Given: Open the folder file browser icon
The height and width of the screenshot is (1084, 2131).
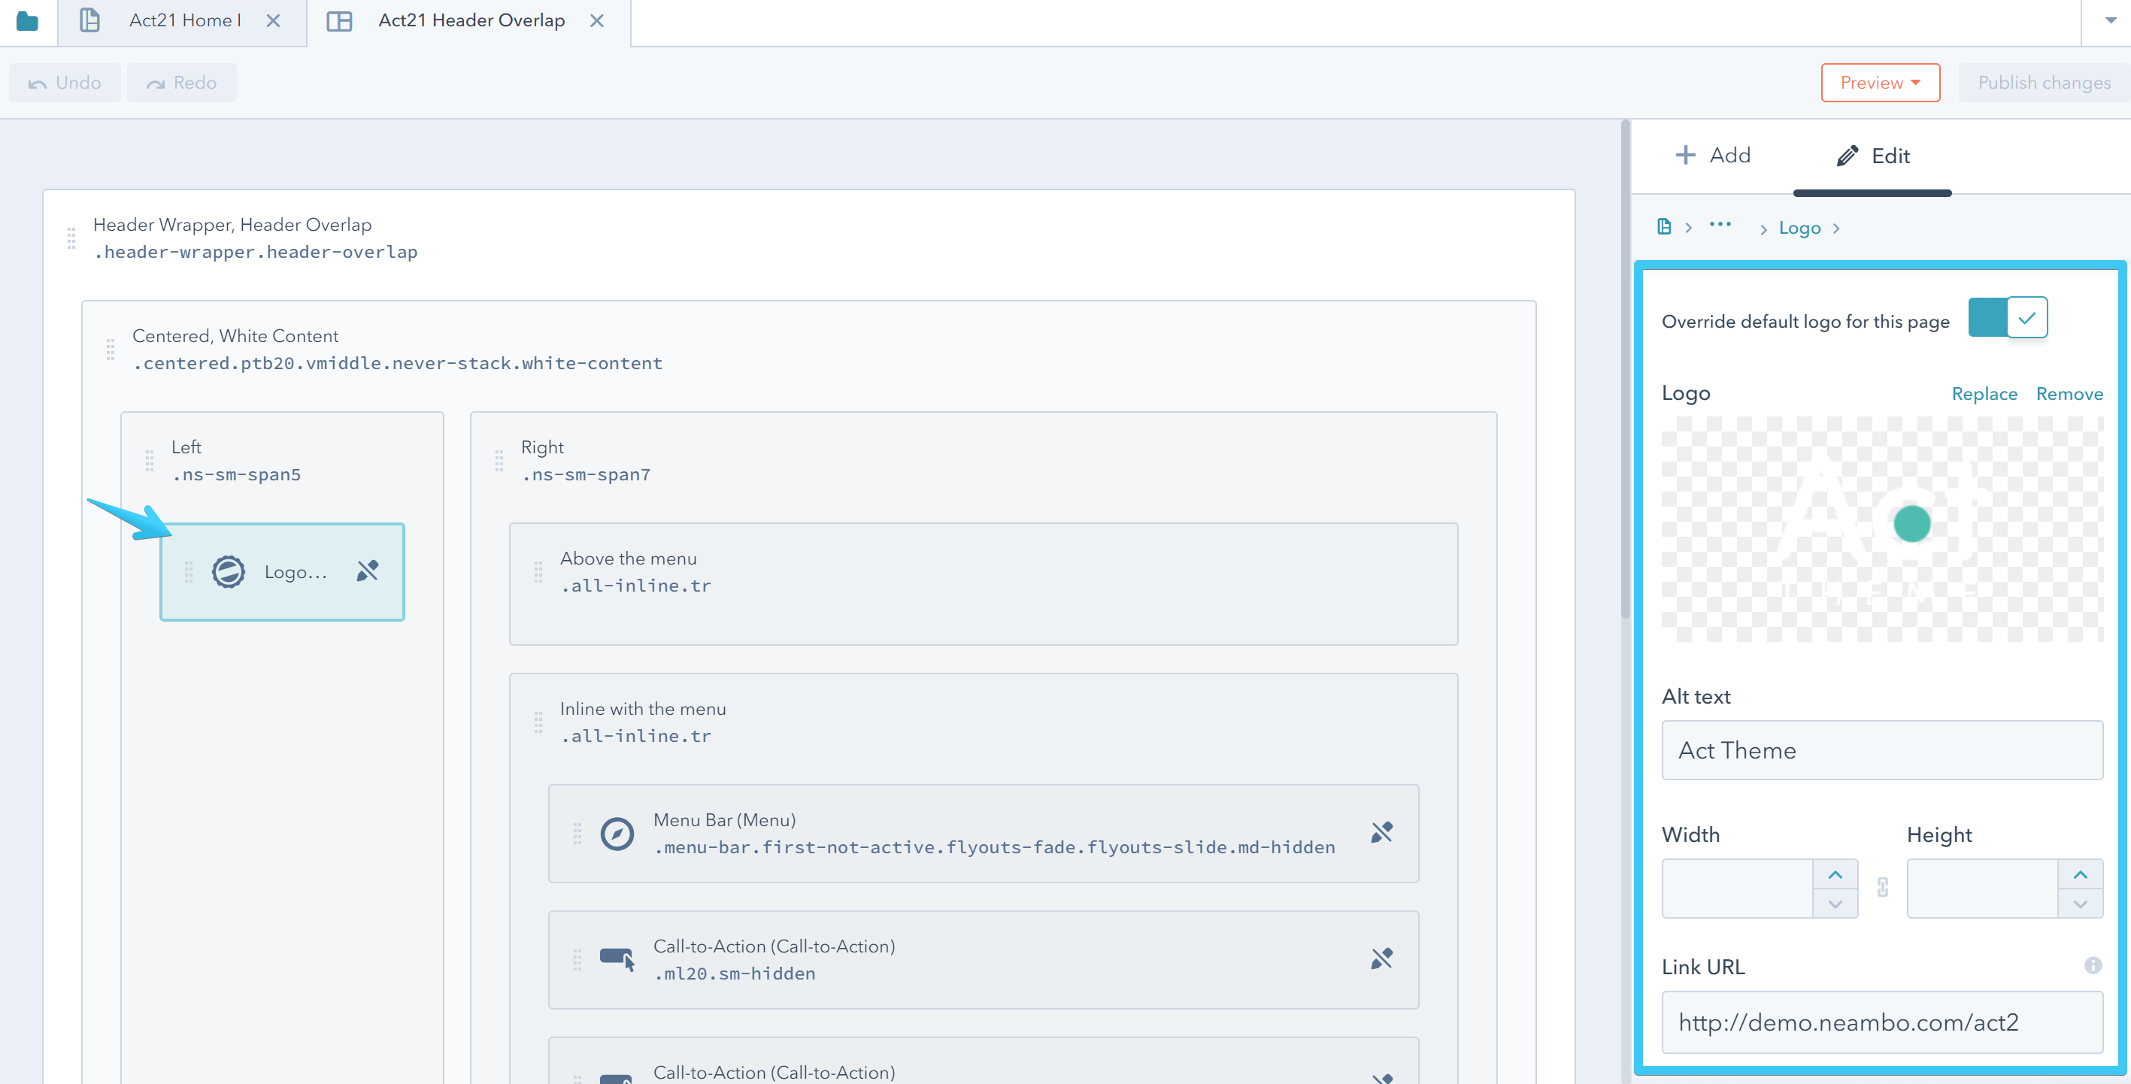Looking at the screenshot, I should tap(27, 20).
